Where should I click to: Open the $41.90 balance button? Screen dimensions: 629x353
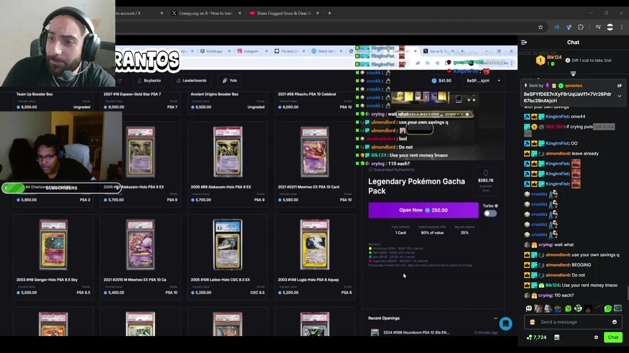441,80
